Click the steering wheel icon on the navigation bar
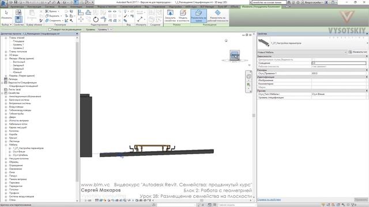 [248, 76]
